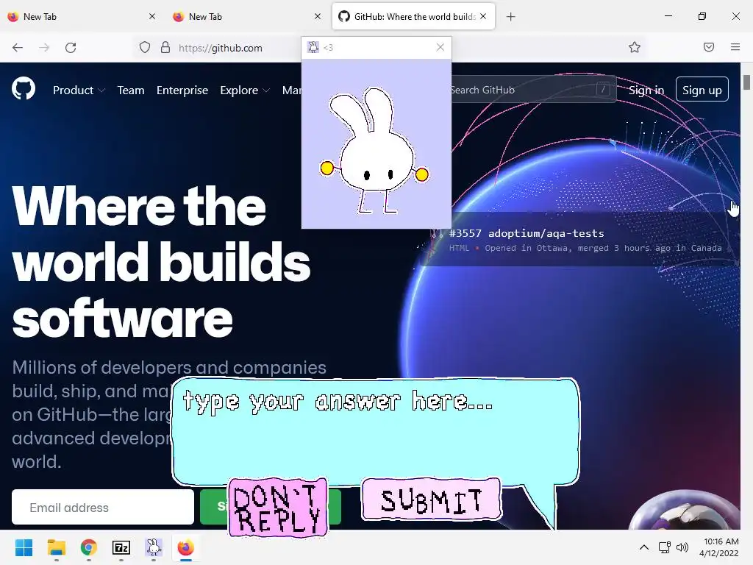Click the forward navigation arrow
The width and height of the screenshot is (753, 565).
point(44,47)
